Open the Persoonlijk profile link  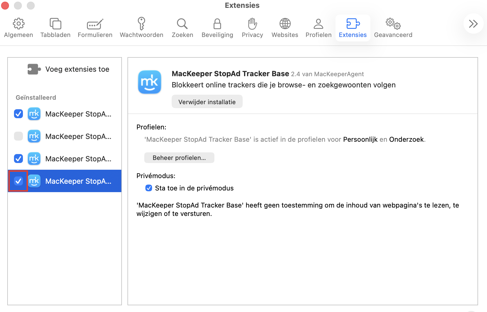pyautogui.click(x=360, y=139)
